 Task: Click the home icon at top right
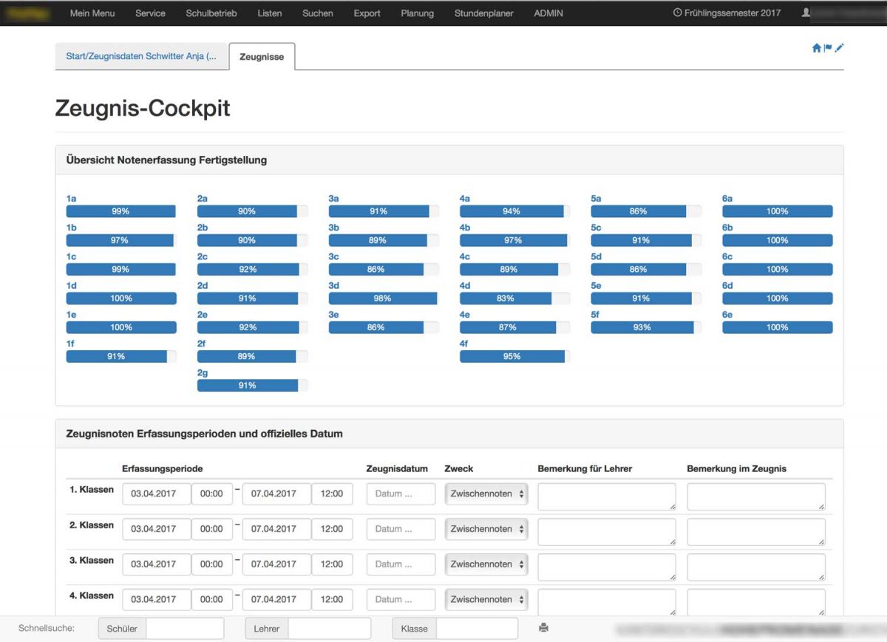817,48
